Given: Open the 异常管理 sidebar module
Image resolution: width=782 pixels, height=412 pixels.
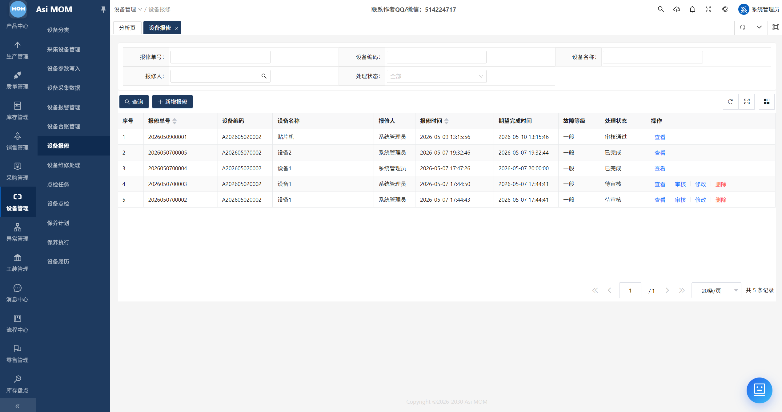Looking at the screenshot, I should coord(18,233).
